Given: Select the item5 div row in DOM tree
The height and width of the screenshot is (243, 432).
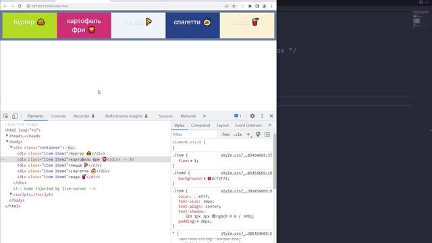Looking at the screenshot, I should coord(86,177).
